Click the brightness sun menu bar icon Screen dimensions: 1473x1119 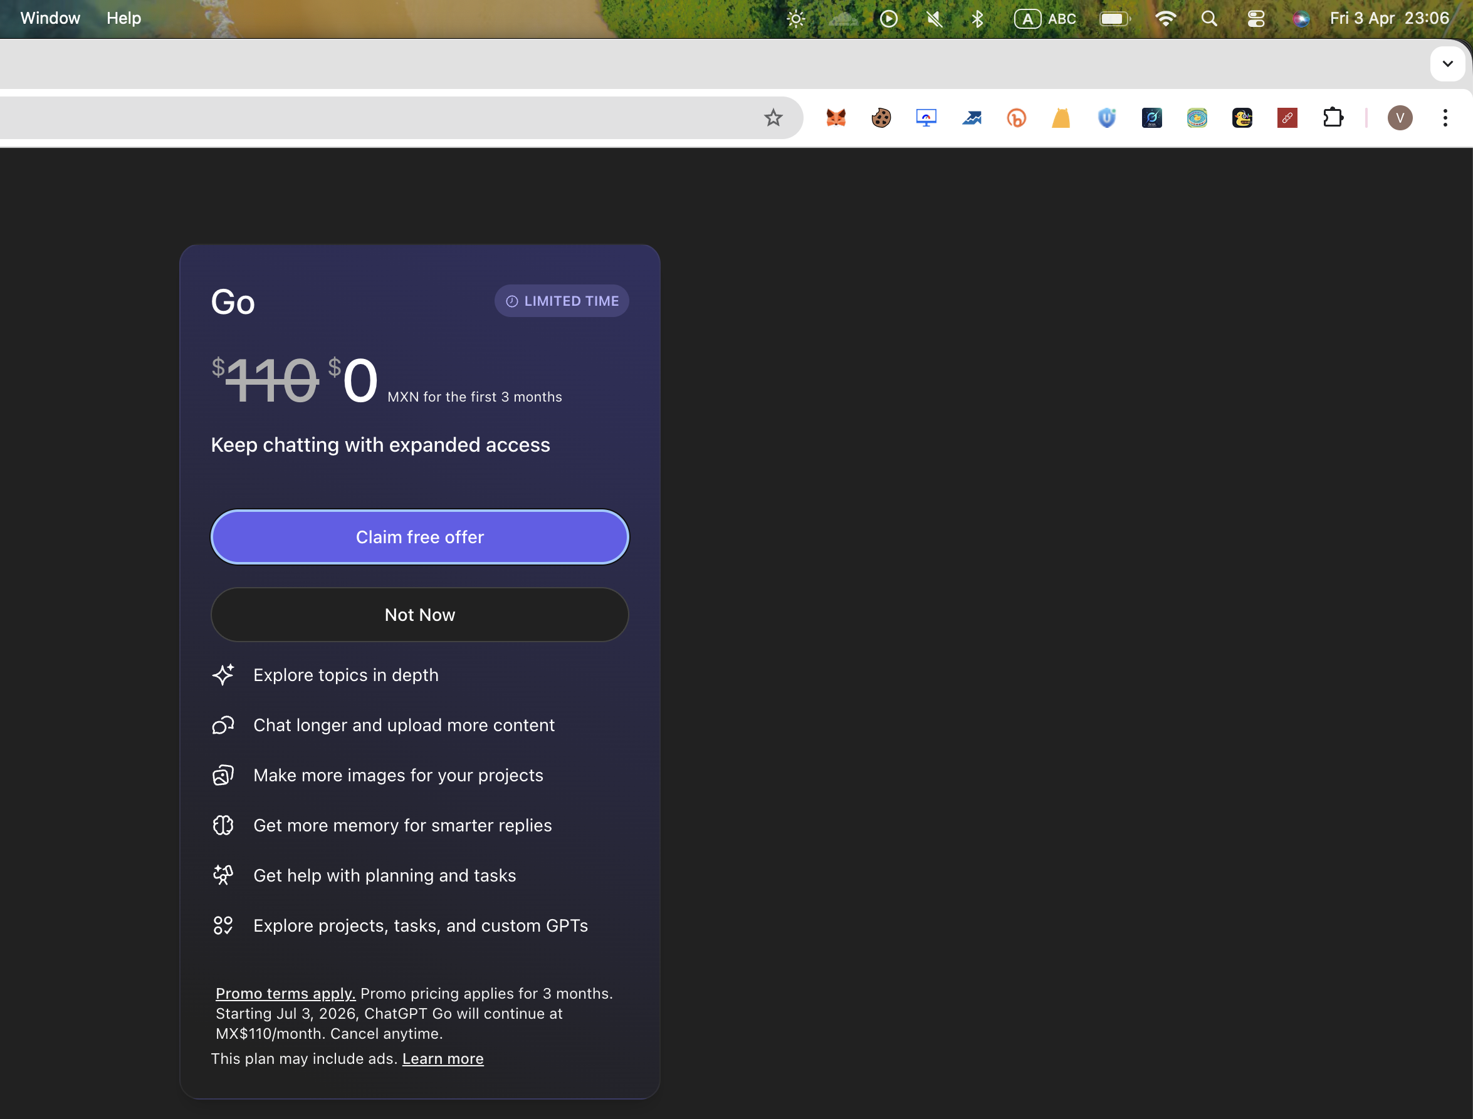coord(796,19)
